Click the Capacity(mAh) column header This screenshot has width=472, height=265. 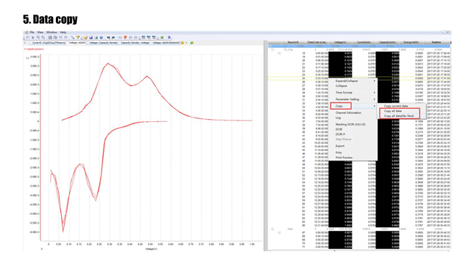click(x=388, y=42)
